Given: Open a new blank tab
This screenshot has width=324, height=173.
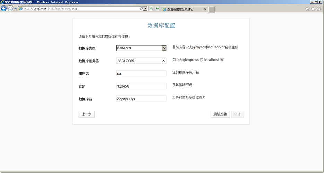Looking at the screenshot, I should (211, 9).
